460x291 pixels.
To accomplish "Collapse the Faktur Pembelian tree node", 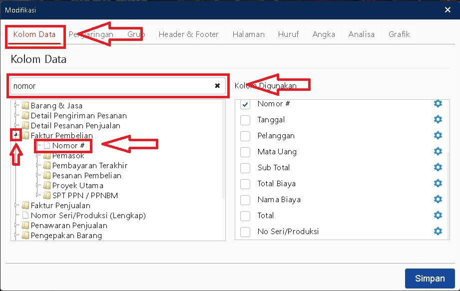I will tap(16, 135).
